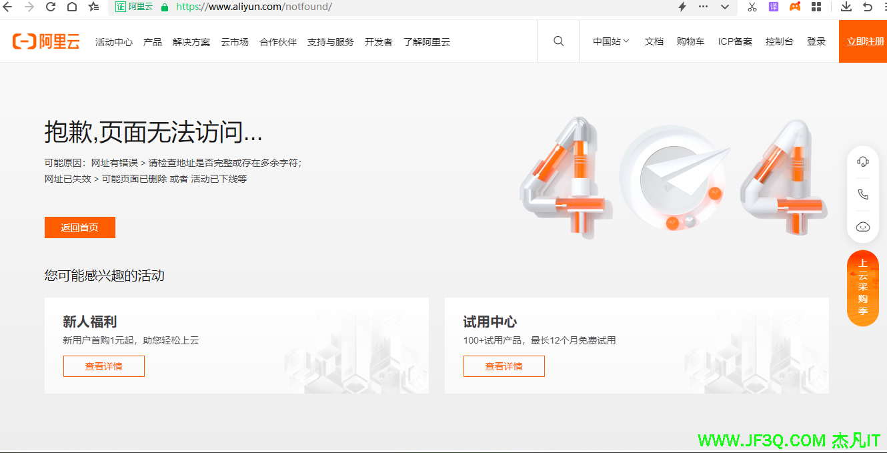Click the address bar URL field
The image size is (887, 453).
pos(413,7)
